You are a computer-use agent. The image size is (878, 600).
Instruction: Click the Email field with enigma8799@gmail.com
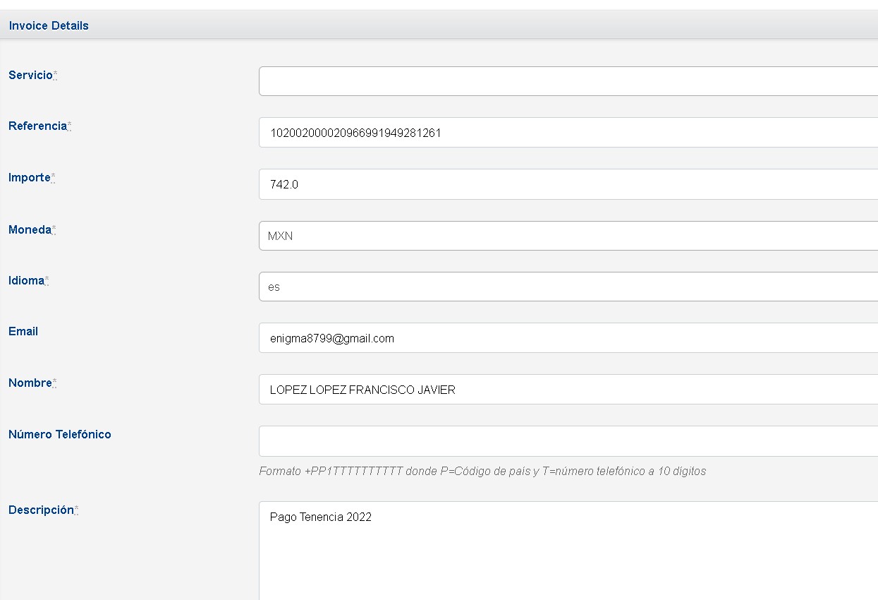pos(568,338)
